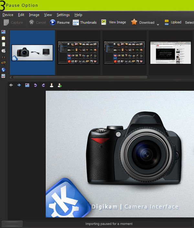Select the selected camera interface thumbnail
Viewport: 194px width, 228px height.
pyautogui.click(x=32, y=52)
